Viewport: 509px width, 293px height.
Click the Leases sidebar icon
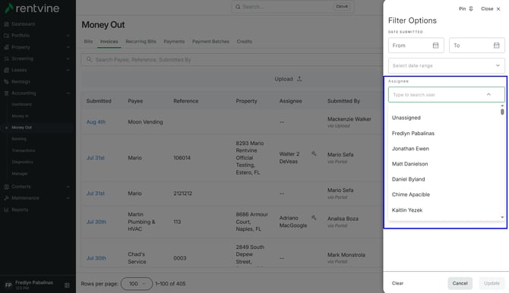tap(6, 70)
